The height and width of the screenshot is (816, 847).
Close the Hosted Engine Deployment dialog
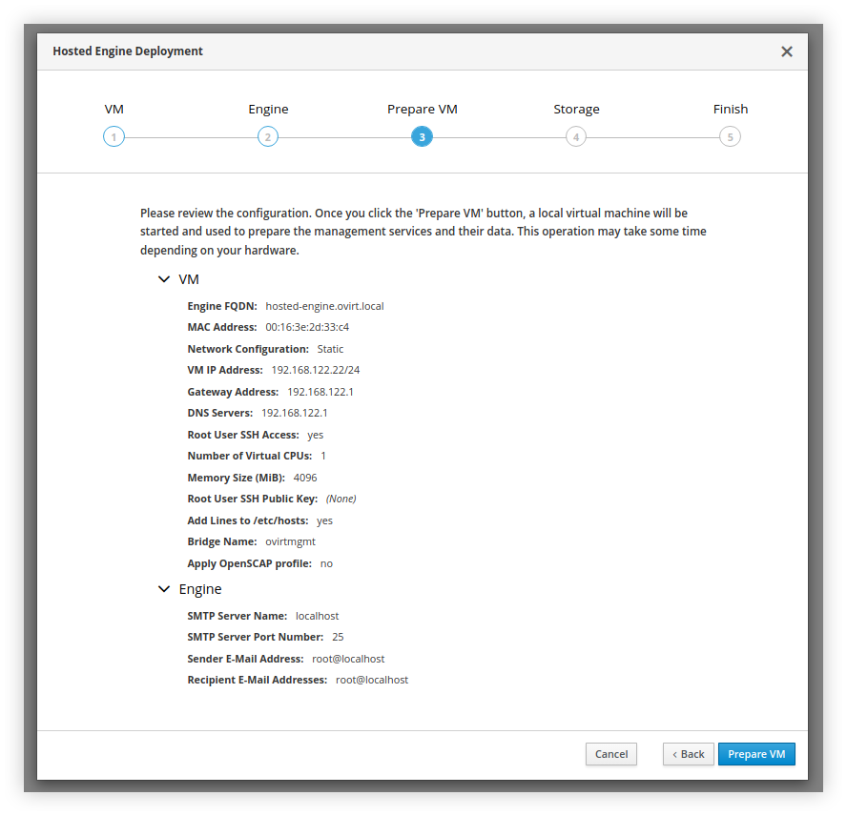point(787,51)
